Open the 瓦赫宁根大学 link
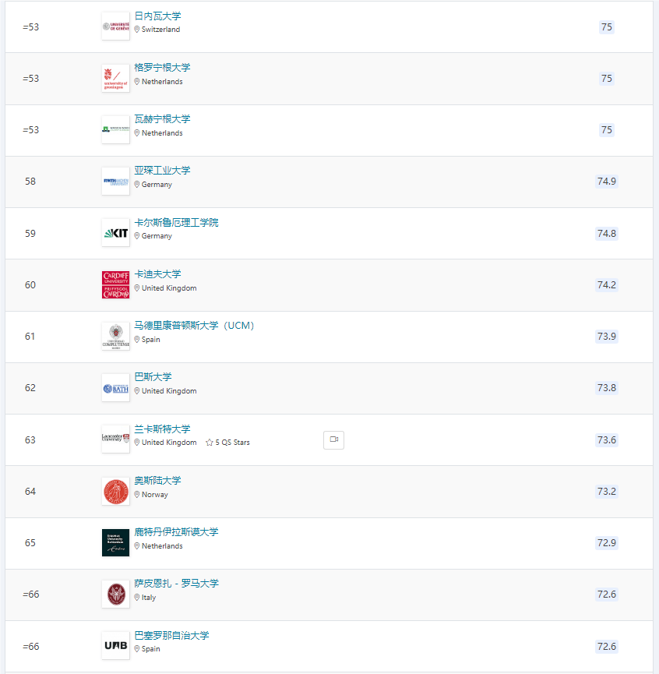This screenshot has width=659, height=674. [162, 119]
